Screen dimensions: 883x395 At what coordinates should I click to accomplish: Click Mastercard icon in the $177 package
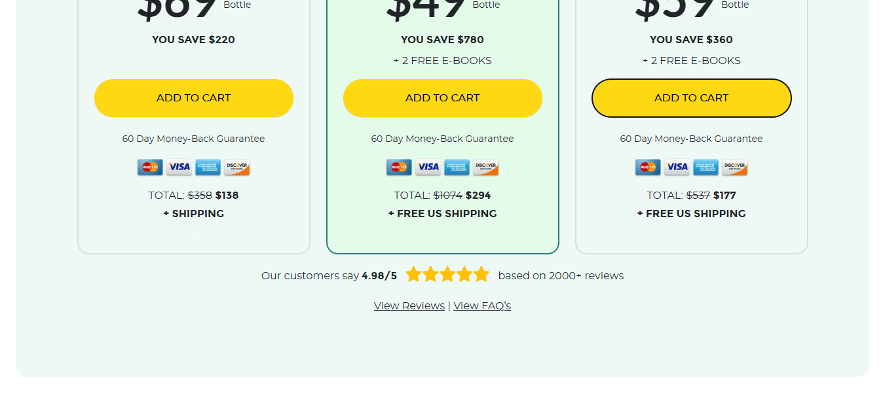coord(648,167)
